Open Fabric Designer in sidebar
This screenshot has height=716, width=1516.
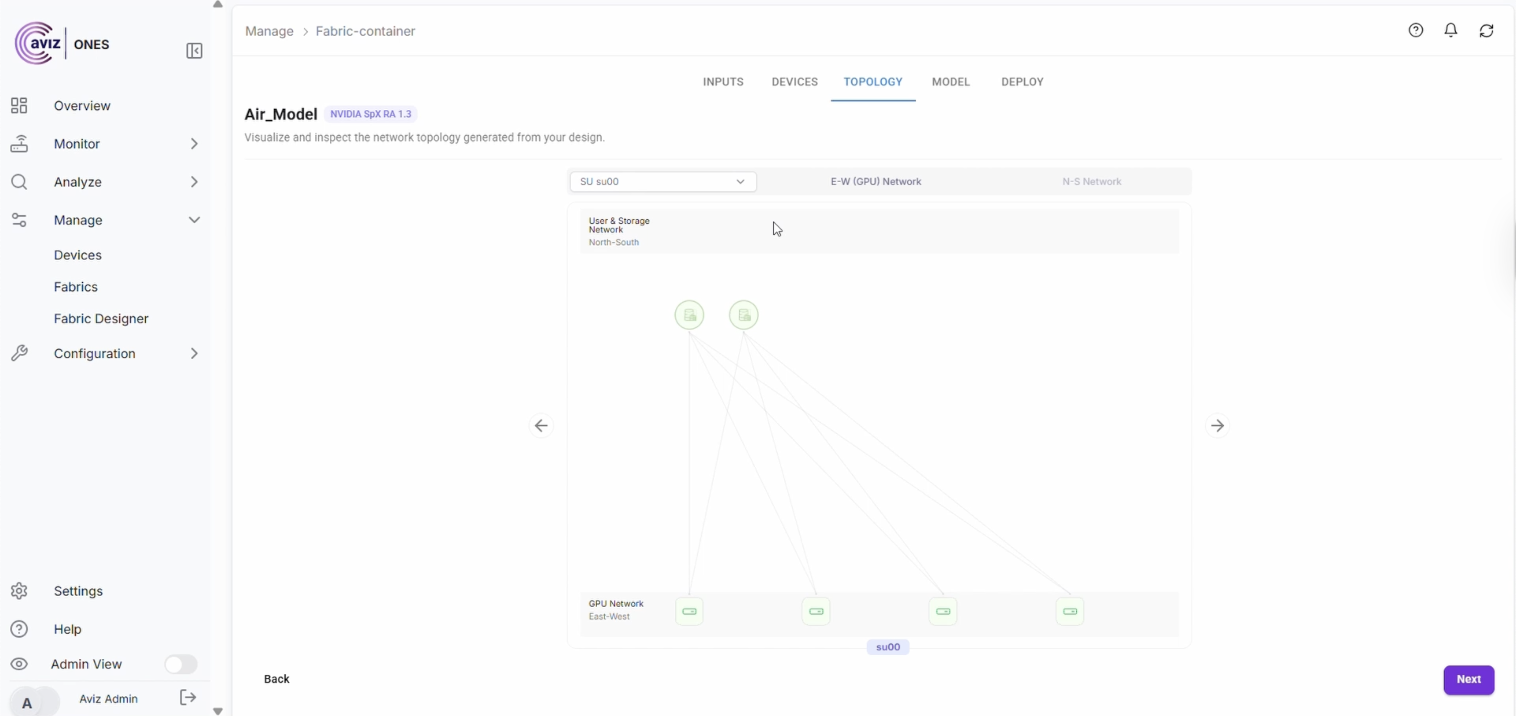101,318
